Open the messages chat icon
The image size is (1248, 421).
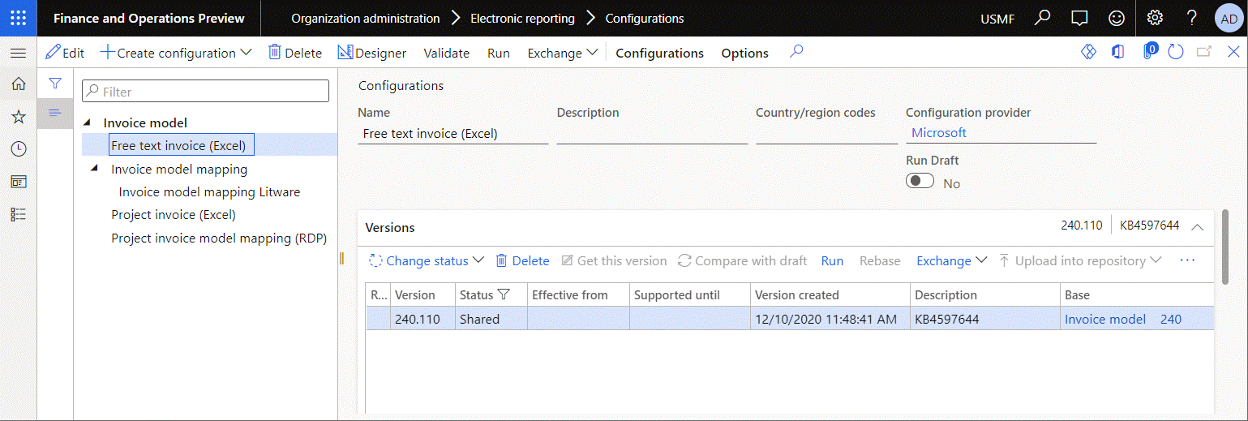coord(1079,18)
